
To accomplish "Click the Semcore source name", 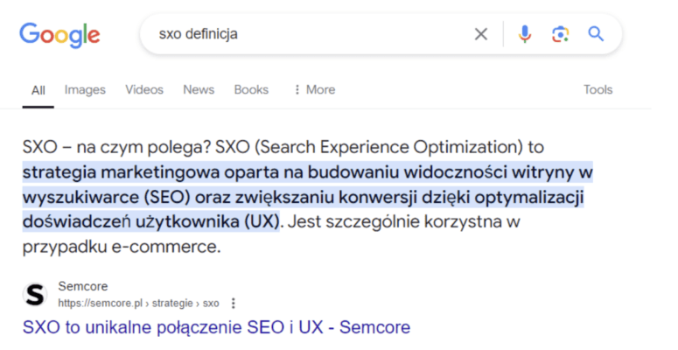I will pyautogui.click(x=78, y=286).
